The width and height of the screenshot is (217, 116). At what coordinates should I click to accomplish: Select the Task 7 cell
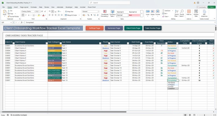pyautogui.click(x=81, y=60)
